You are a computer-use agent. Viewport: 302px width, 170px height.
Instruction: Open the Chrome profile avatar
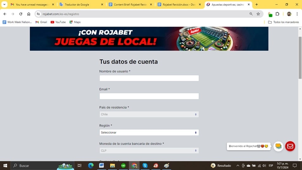point(289,14)
